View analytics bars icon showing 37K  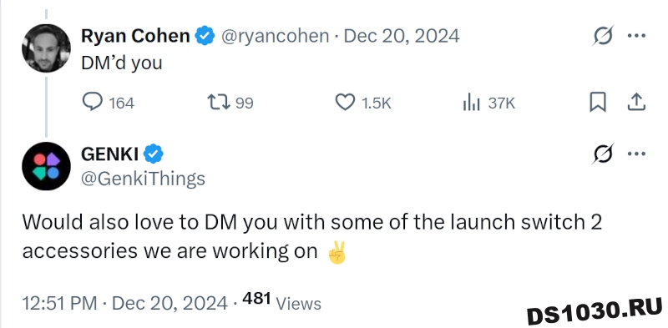tap(489, 103)
